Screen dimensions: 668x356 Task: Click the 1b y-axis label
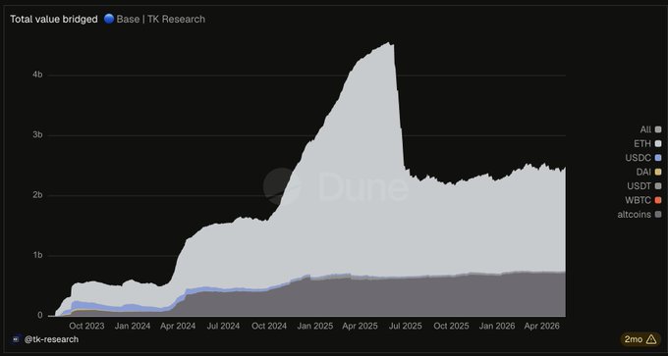(x=37, y=255)
